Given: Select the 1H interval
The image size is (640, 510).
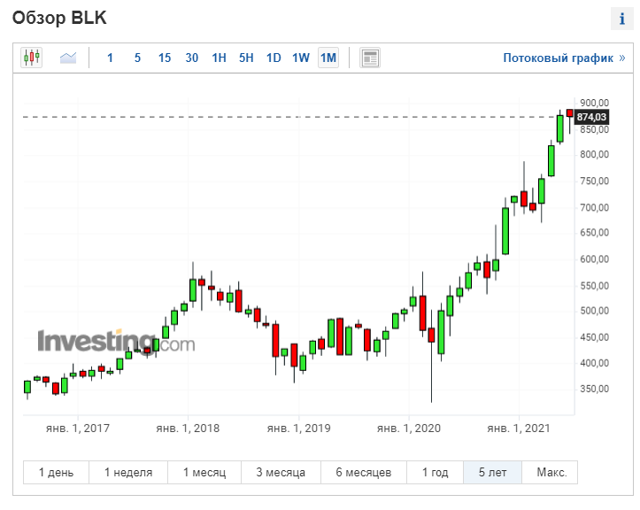Looking at the screenshot, I should 219,58.
